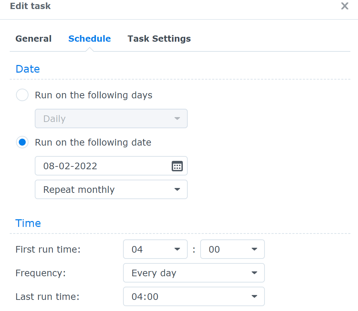Open the last run time dropdown showing 04:00

(194, 296)
